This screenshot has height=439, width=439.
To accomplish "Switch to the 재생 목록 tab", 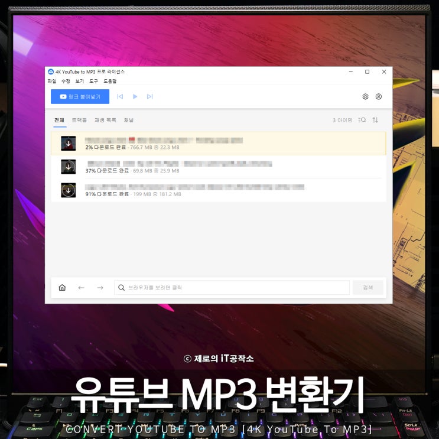I will (x=105, y=120).
